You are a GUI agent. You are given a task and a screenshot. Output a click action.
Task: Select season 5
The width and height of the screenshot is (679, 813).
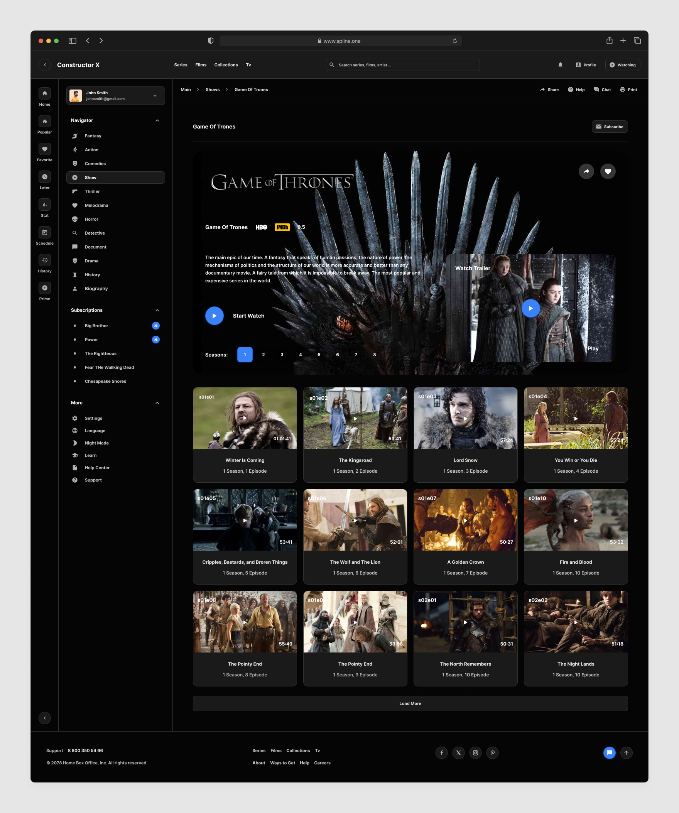tap(319, 355)
